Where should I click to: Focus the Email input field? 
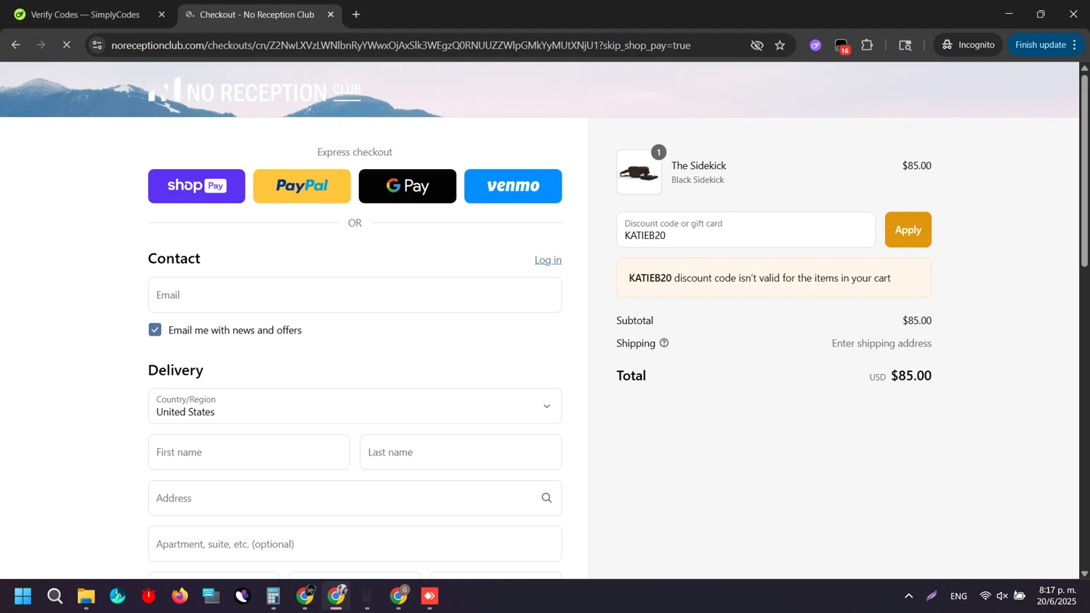(355, 295)
